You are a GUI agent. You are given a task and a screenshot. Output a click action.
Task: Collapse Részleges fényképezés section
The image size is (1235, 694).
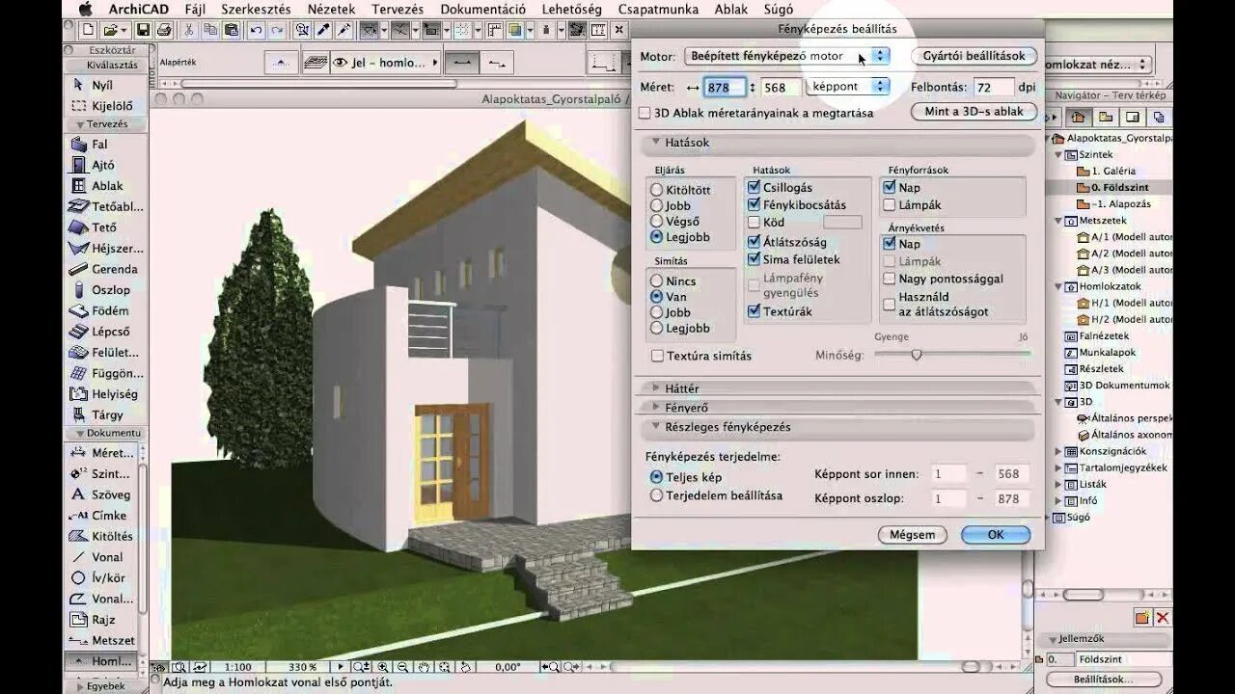coord(656,426)
